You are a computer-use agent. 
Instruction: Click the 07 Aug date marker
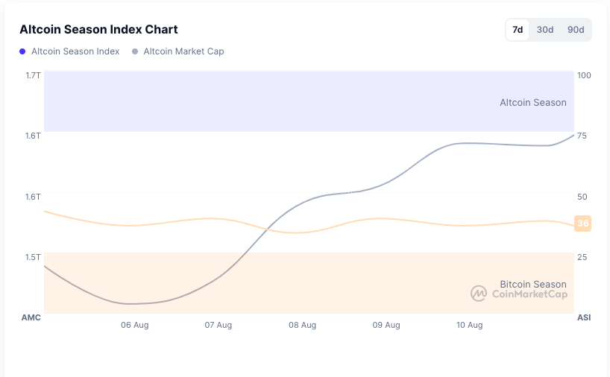point(218,325)
